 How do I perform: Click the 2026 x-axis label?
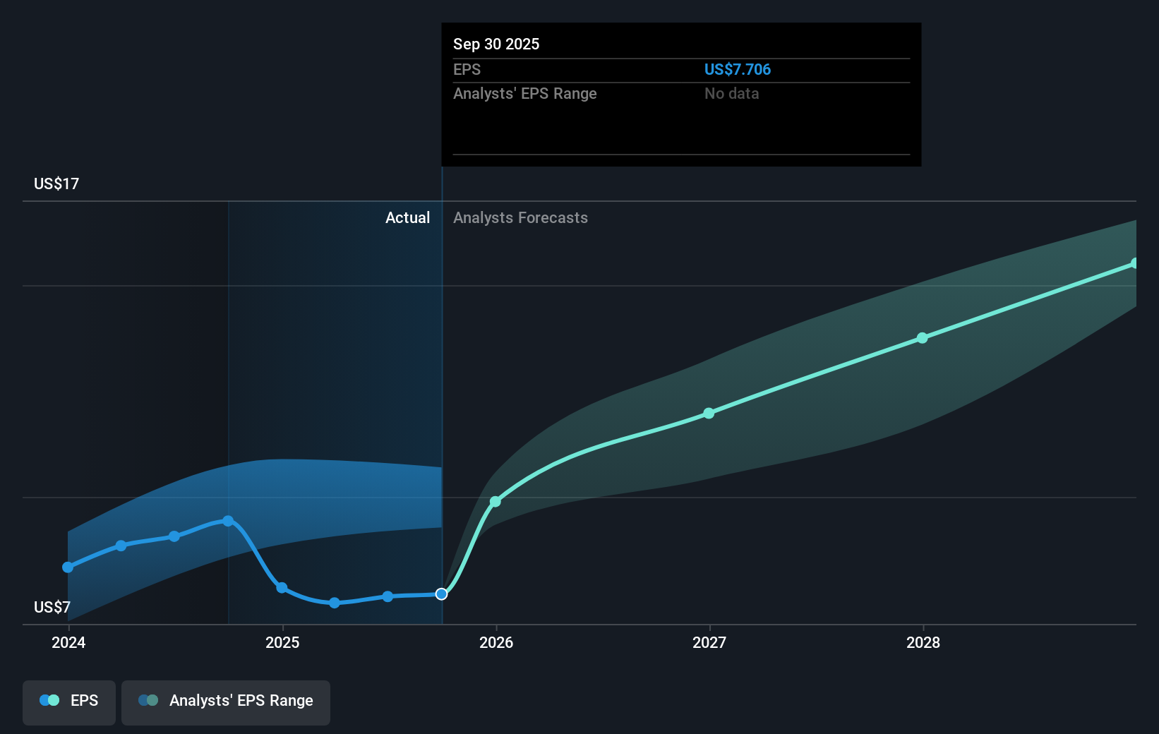(x=496, y=642)
